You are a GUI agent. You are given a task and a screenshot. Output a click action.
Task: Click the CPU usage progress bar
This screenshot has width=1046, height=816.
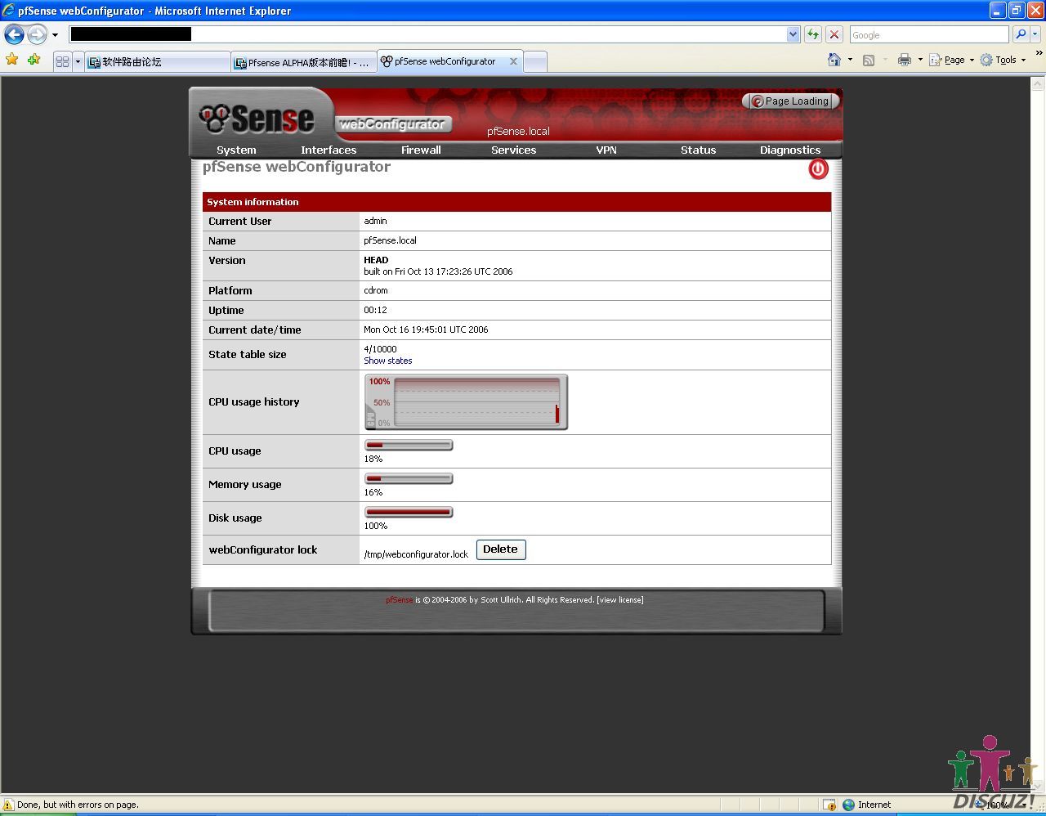409,446
